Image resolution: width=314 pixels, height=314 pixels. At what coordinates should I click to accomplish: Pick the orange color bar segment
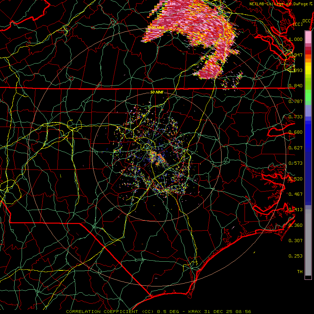308,60
